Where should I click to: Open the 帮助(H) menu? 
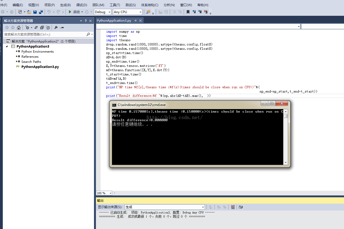point(203,5)
